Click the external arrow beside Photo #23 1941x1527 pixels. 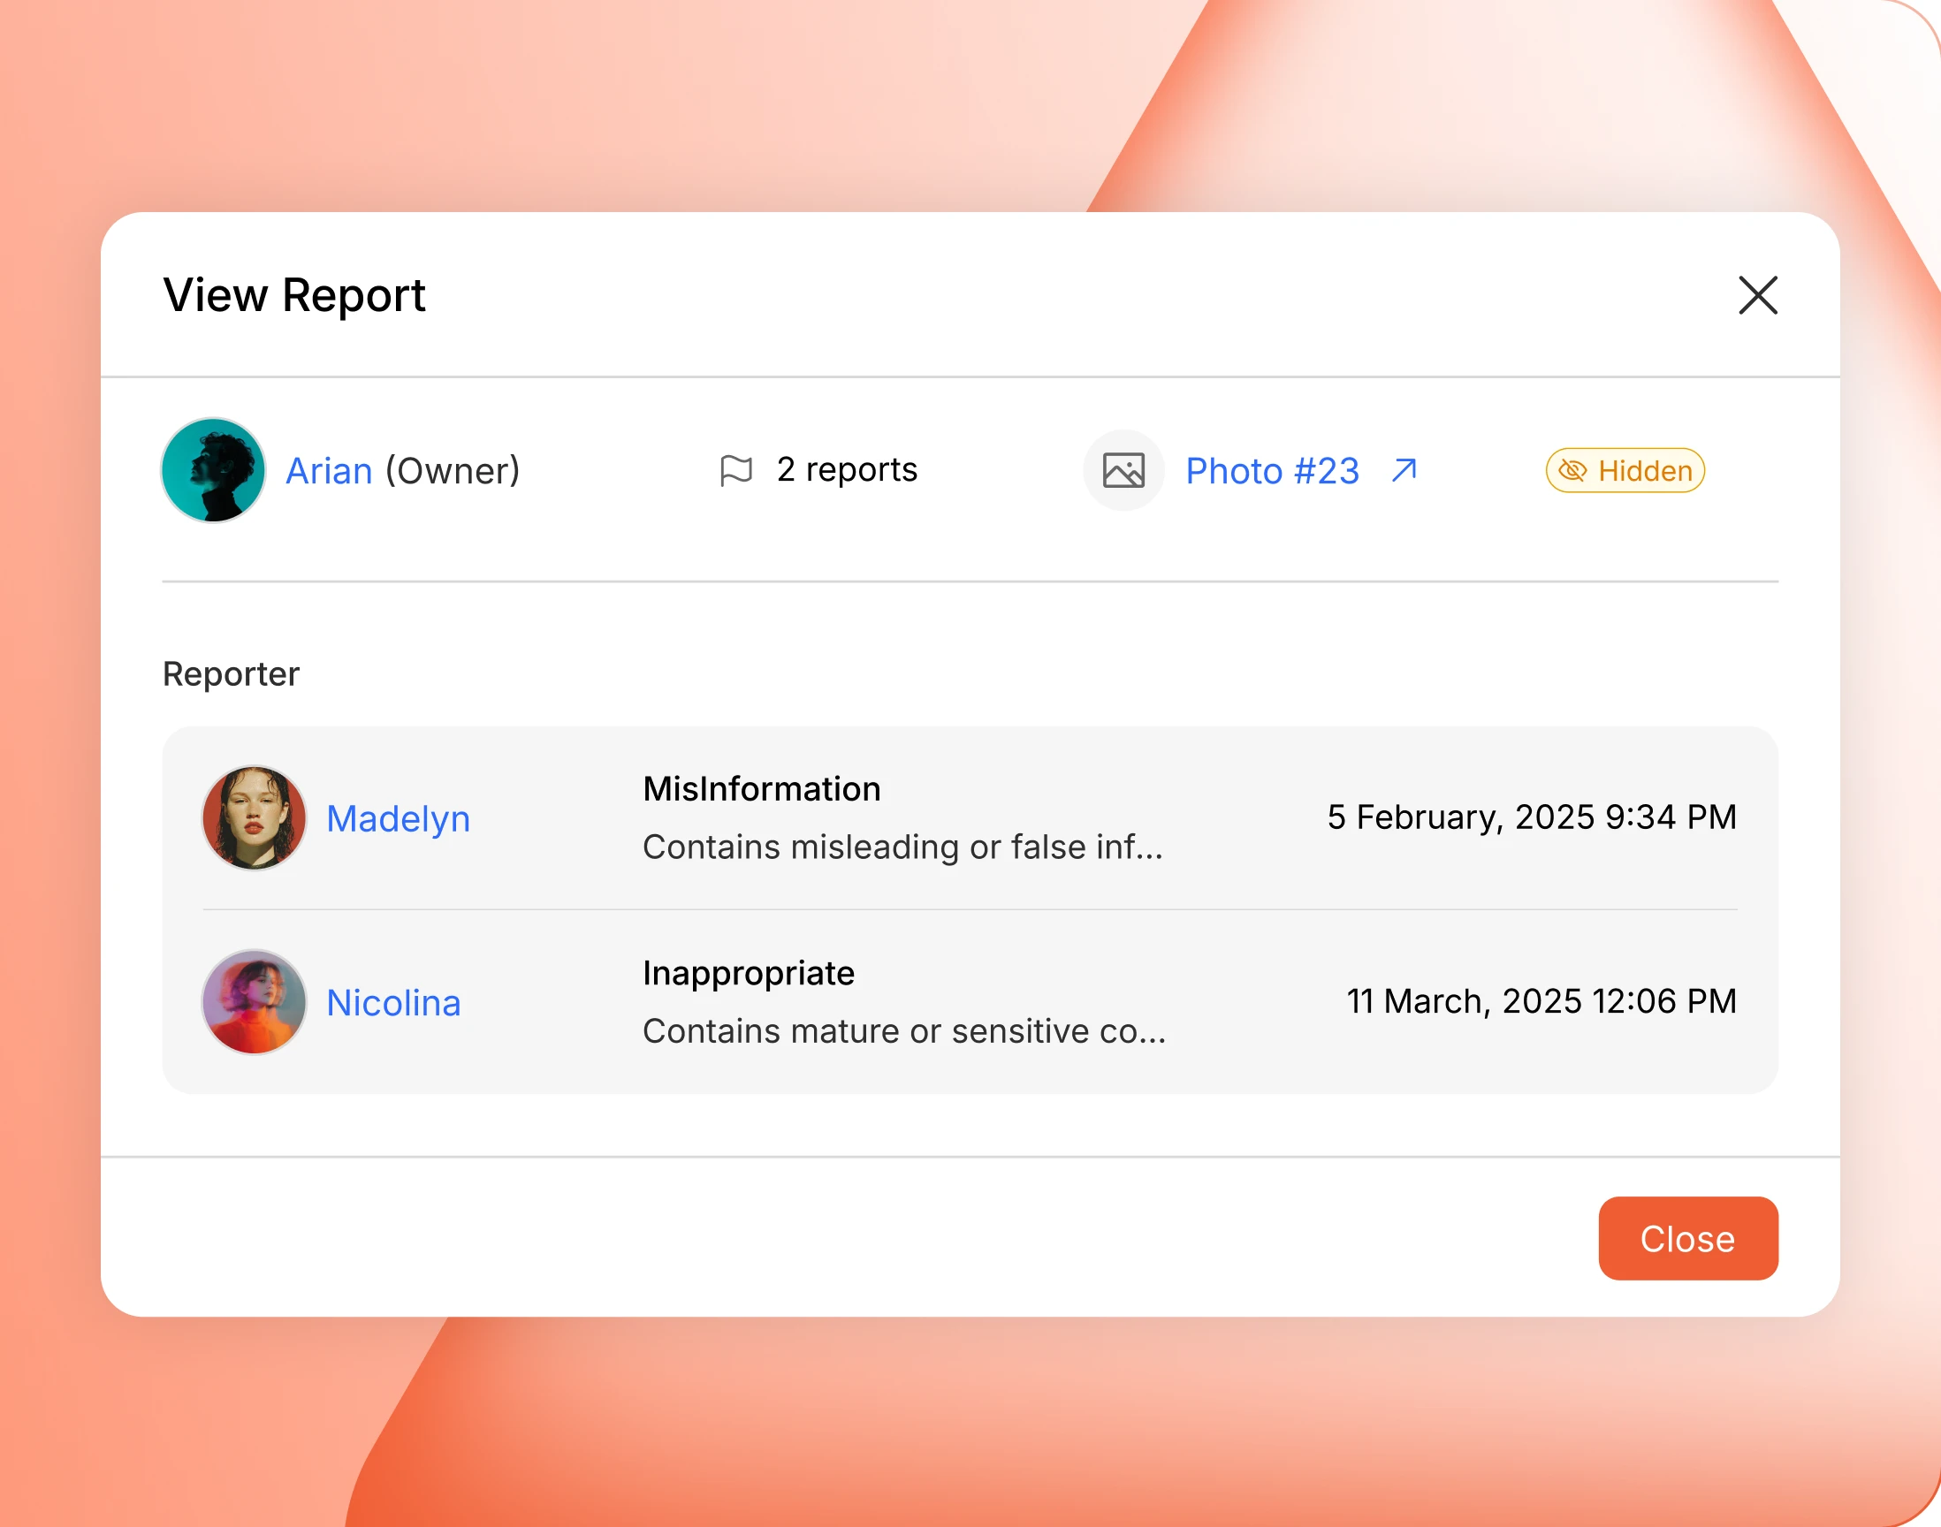click(x=1404, y=470)
